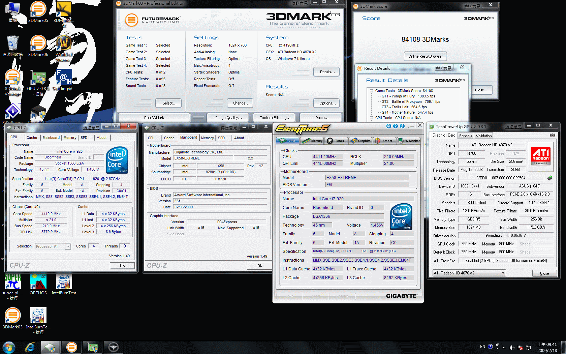Open the About tab in second CPU-Z
The width and height of the screenshot is (566, 354).
click(x=239, y=138)
